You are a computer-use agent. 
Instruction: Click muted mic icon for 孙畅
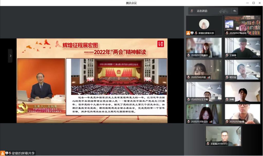(227, 99)
